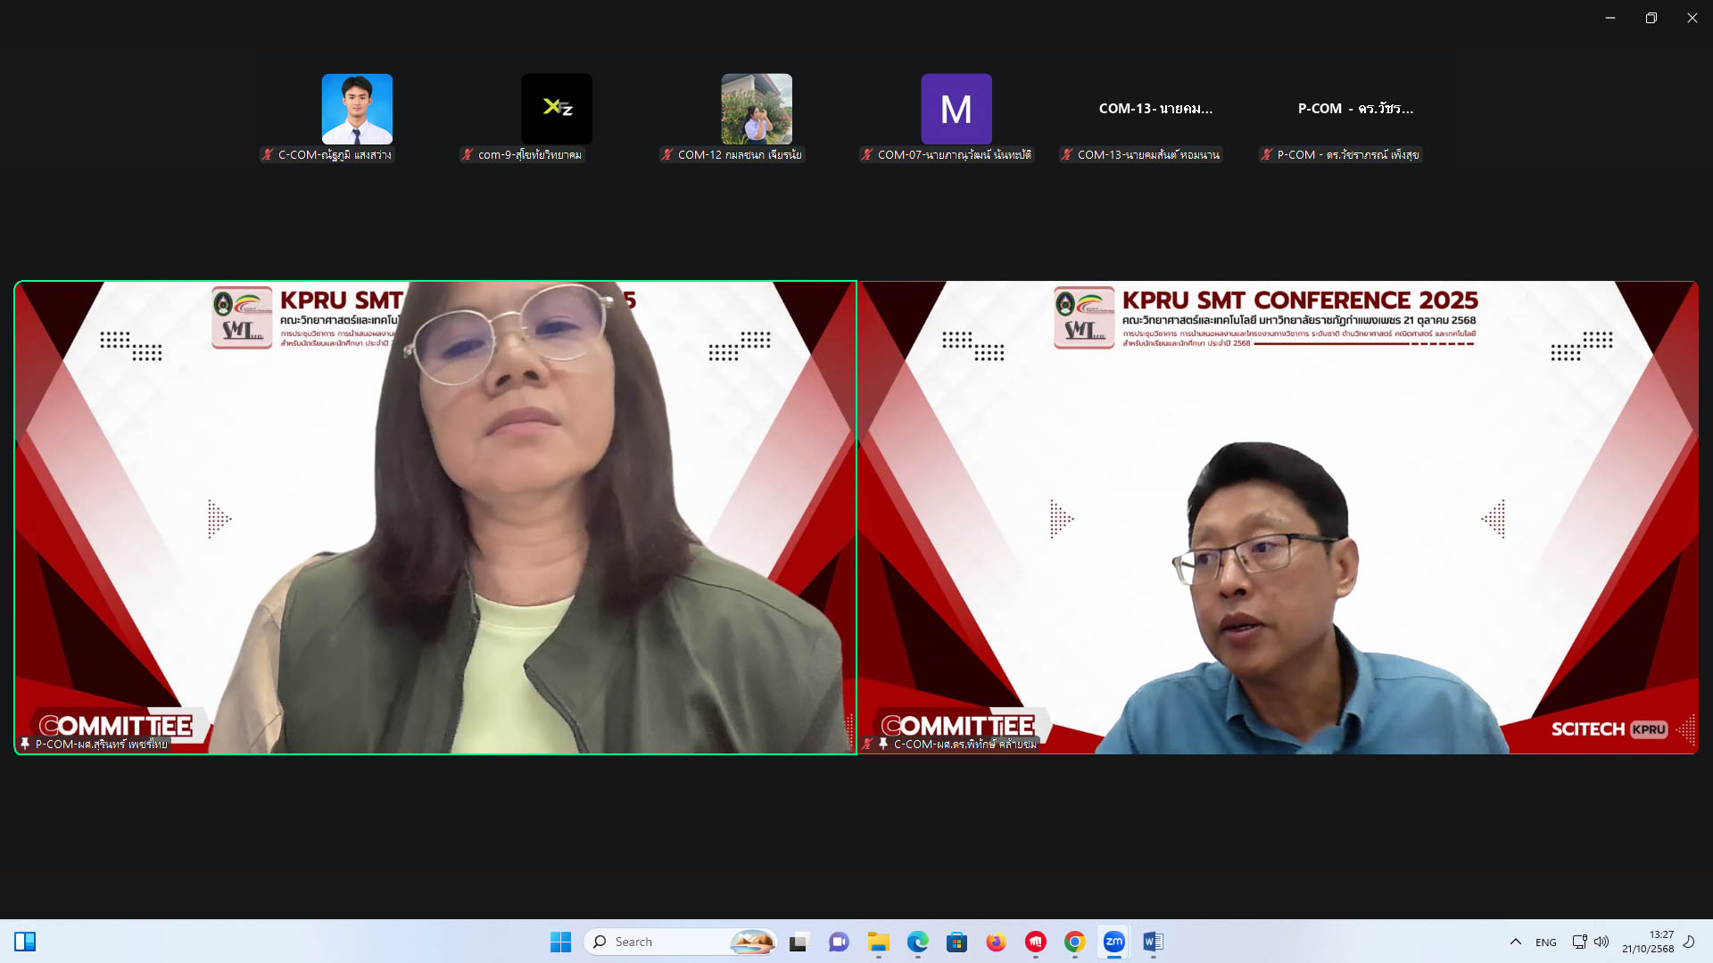Open Firefox browser from the taskbar
Screen dimensions: 1713x963
[996, 942]
